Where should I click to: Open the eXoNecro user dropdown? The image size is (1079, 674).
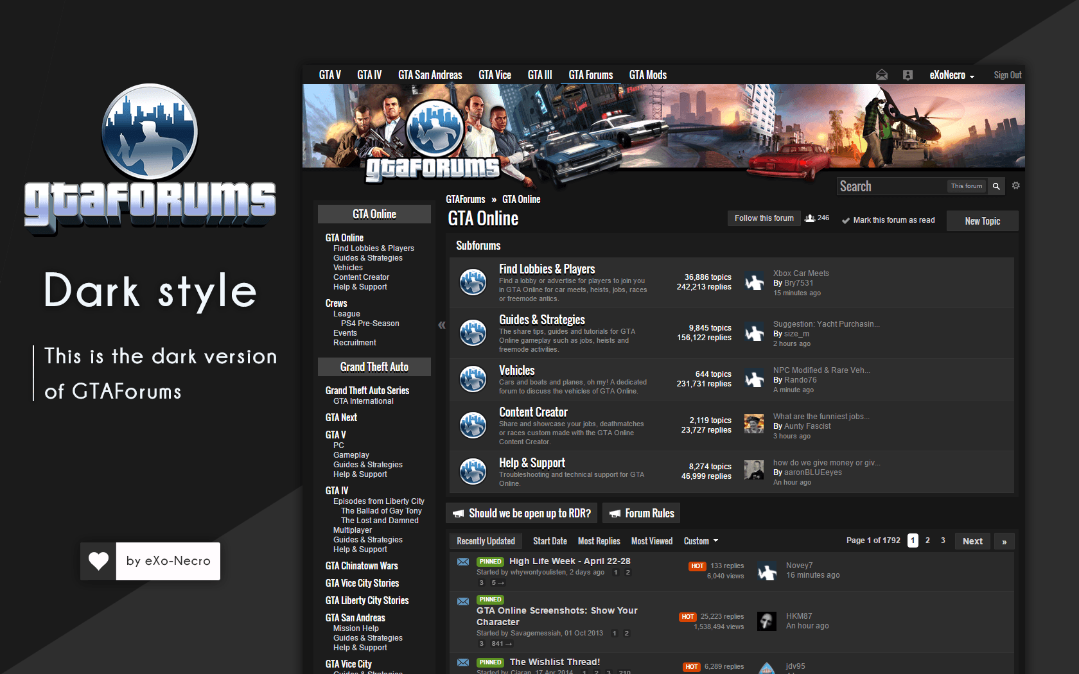[952, 75]
